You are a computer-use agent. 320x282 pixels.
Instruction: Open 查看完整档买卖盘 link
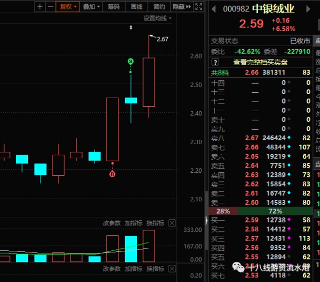coord(260,62)
